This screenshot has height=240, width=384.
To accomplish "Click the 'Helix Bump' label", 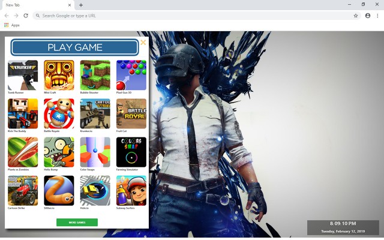I will coord(50,169).
